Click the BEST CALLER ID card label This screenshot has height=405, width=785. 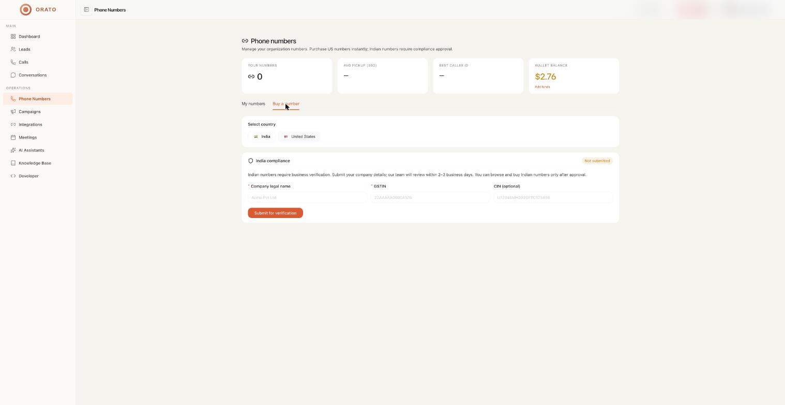coord(454,66)
